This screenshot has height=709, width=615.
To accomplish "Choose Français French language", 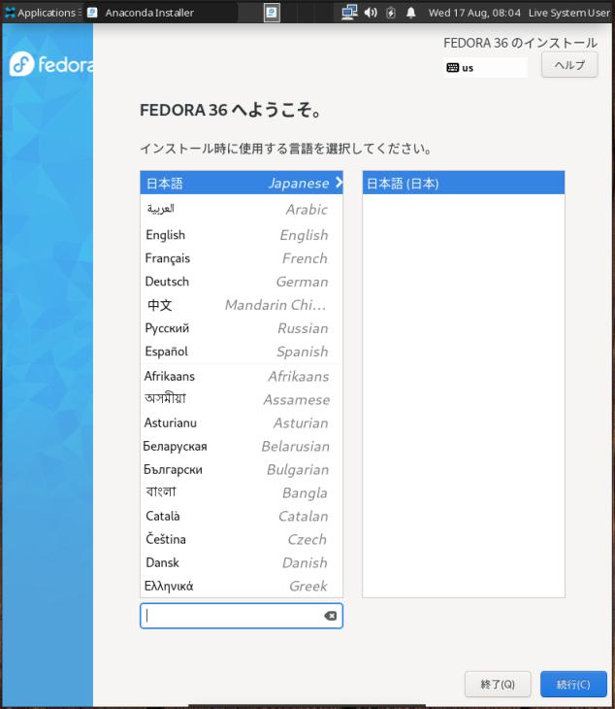I will point(242,258).
